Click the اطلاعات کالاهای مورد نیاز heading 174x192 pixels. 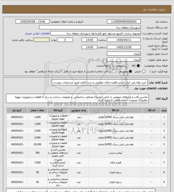click(151, 89)
